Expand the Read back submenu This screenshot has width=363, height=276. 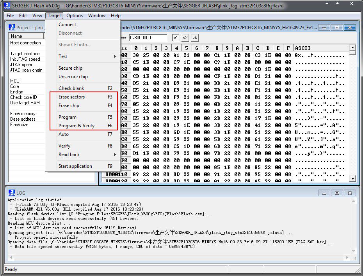pyautogui.click(x=83, y=155)
